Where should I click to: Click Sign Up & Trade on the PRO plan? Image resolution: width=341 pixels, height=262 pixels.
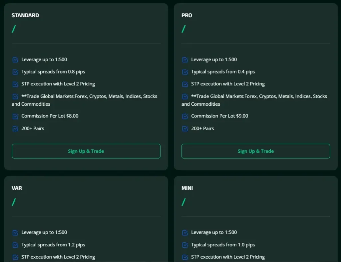click(x=255, y=151)
